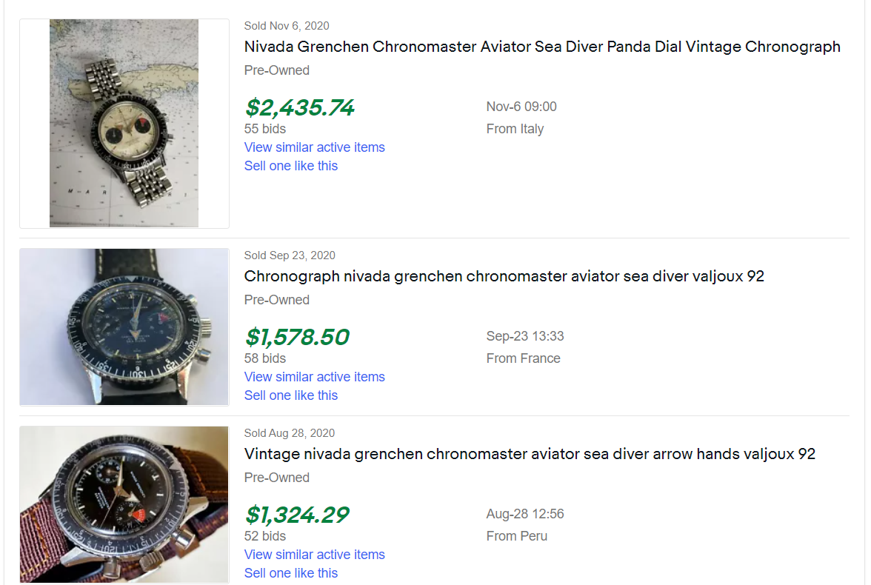Click the $2,435.74 sold price
The image size is (871, 585).
click(299, 108)
